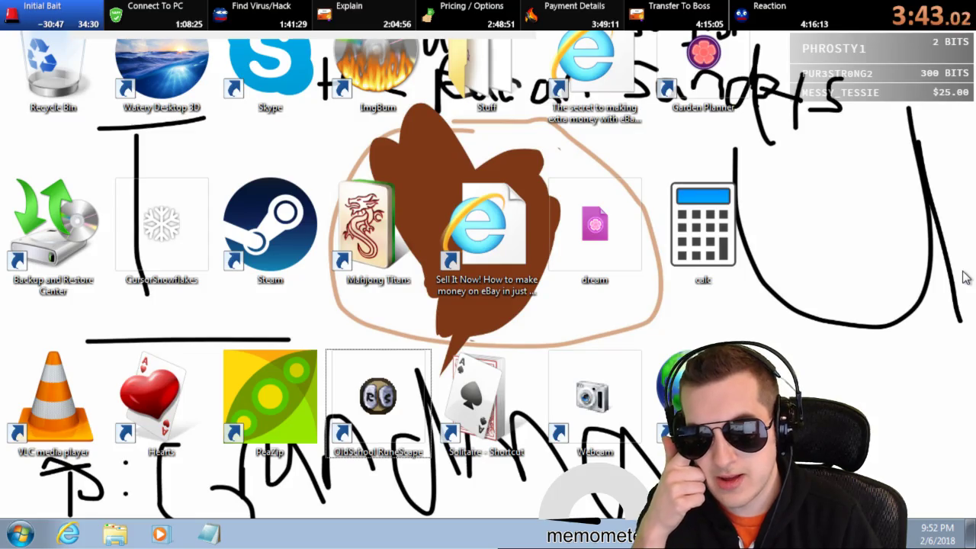Launch Internet Explorer from the taskbar

(68, 534)
